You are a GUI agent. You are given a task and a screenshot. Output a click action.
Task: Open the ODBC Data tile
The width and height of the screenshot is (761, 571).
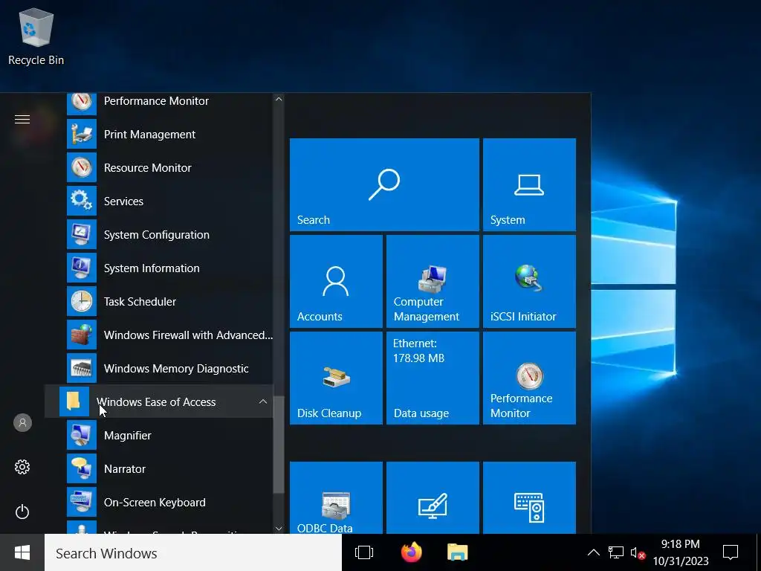336,497
